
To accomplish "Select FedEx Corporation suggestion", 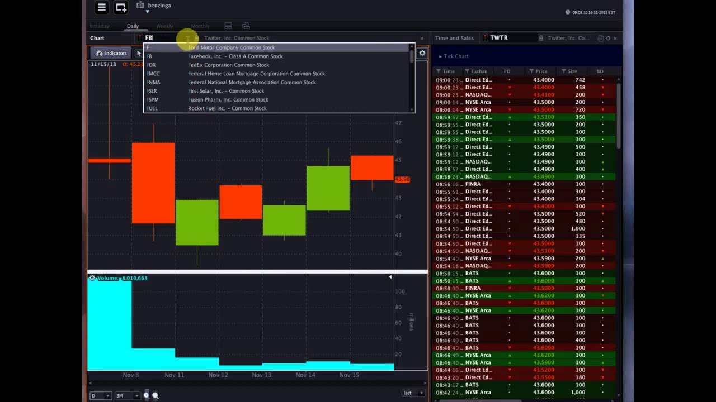I will coord(277,65).
